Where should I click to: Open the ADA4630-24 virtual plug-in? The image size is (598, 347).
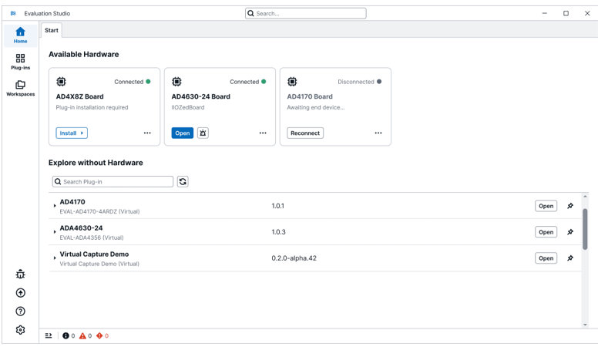[546, 231]
